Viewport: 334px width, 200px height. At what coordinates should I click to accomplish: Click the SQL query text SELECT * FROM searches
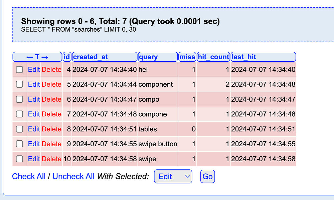[x=78, y=29]
